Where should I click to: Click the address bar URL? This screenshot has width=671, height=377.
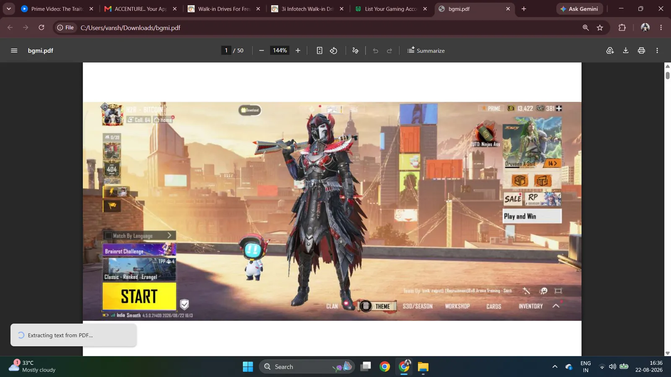pyautogui.click(x=130, y=28)
